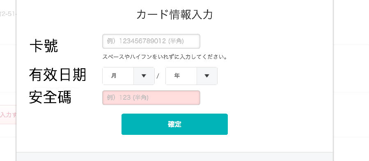The width and height of the screenshot is (369, 161).
Task: Click the gray footer bar of the dialog
Action: point(174,157)
